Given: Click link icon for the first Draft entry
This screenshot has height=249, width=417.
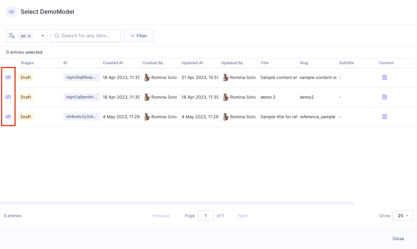Looking at the screenshot, I should (9, 77).
